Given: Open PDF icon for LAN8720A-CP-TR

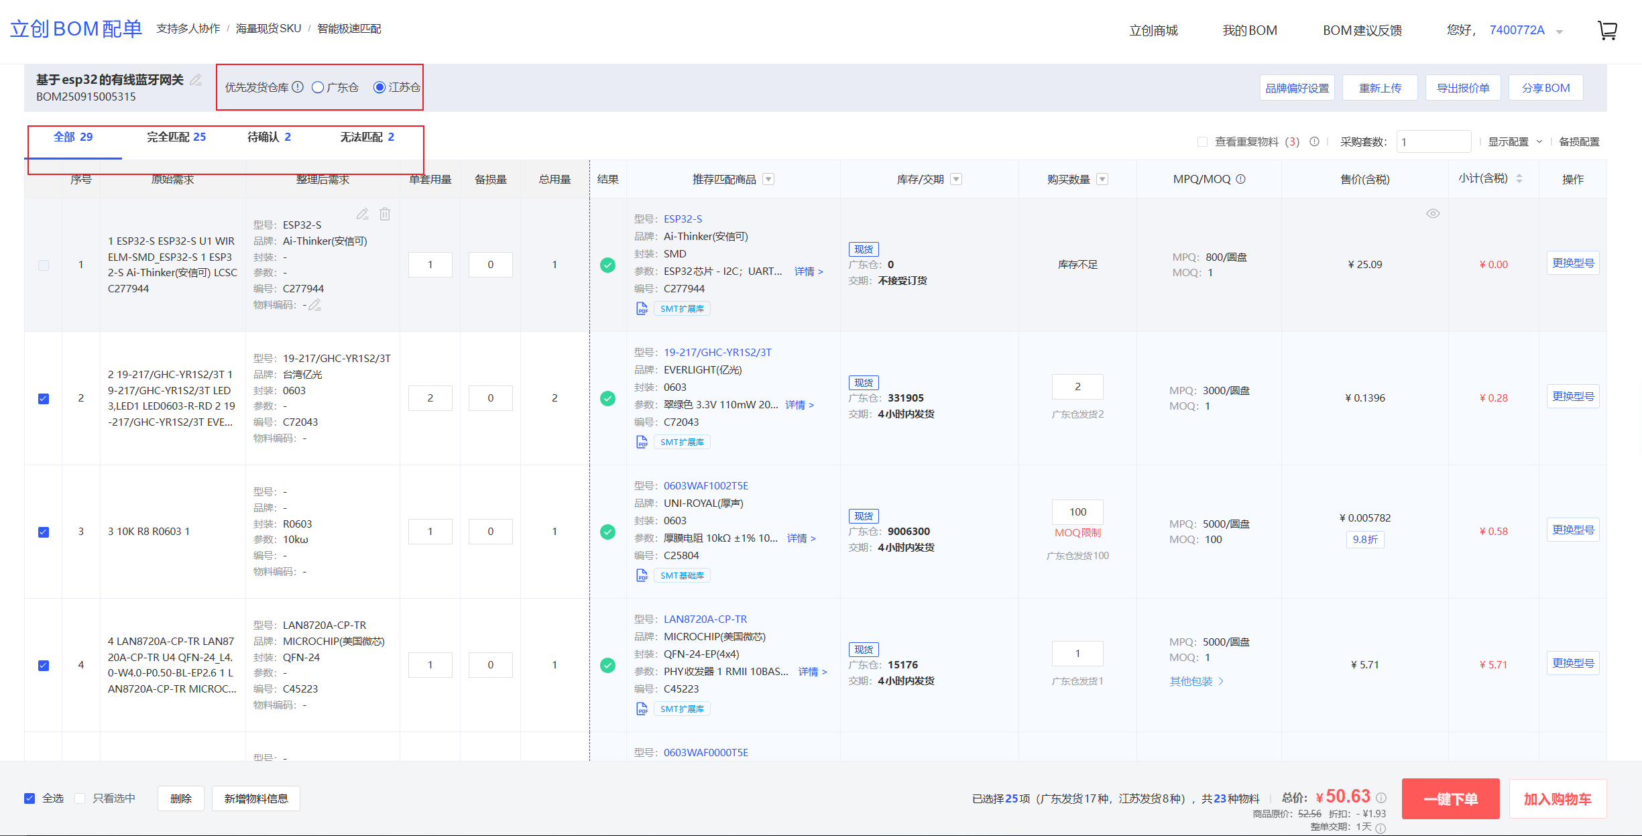Looking at the screenshot, I should [642, 709].
